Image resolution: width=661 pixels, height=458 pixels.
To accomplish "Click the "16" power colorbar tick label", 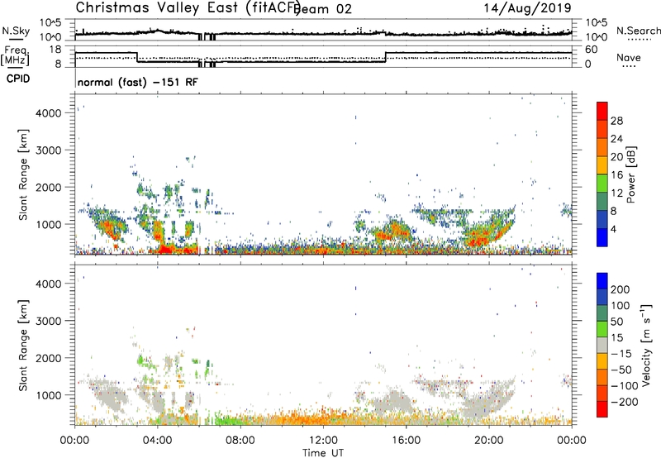I will point(616,175).
